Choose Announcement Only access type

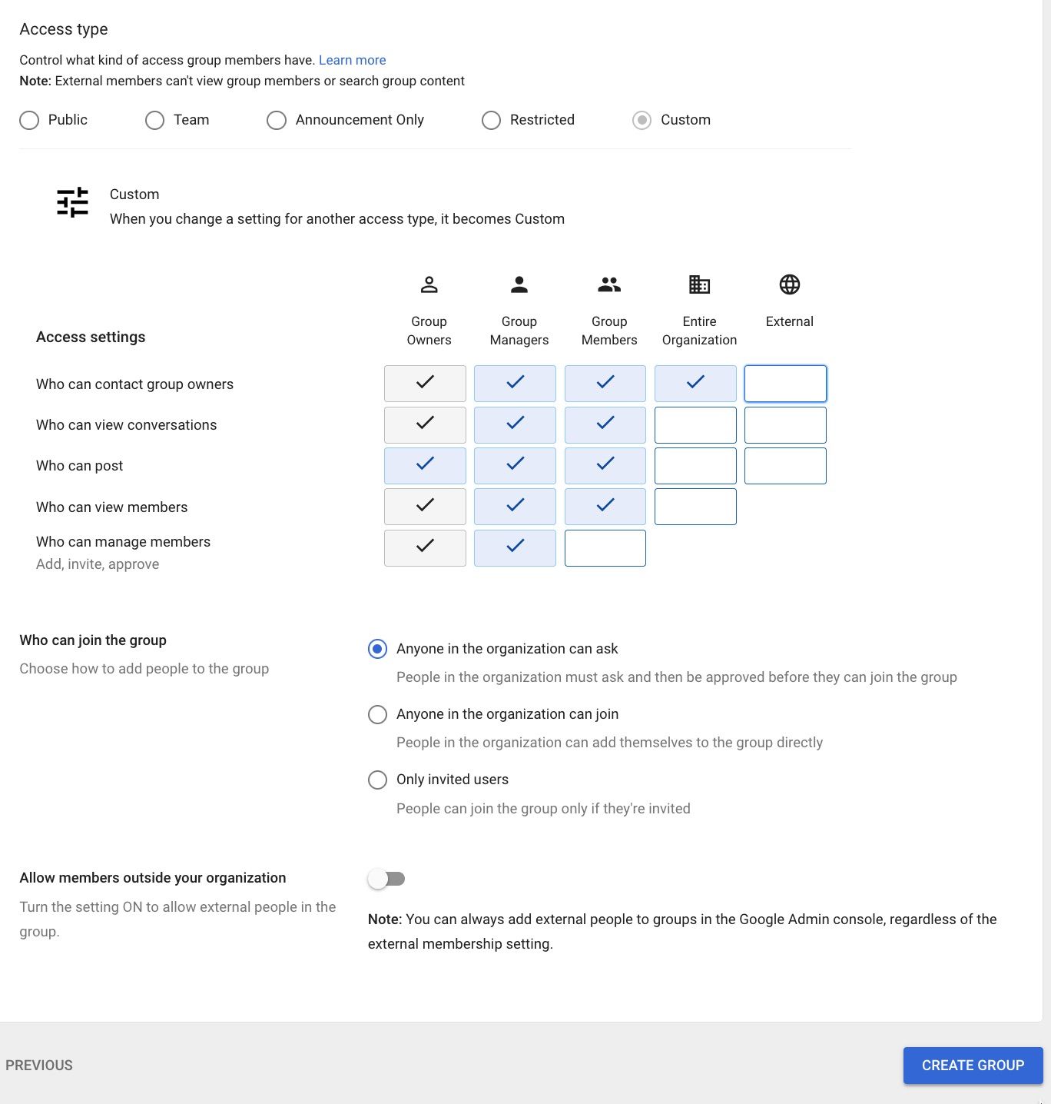click(x=277, y=121)
